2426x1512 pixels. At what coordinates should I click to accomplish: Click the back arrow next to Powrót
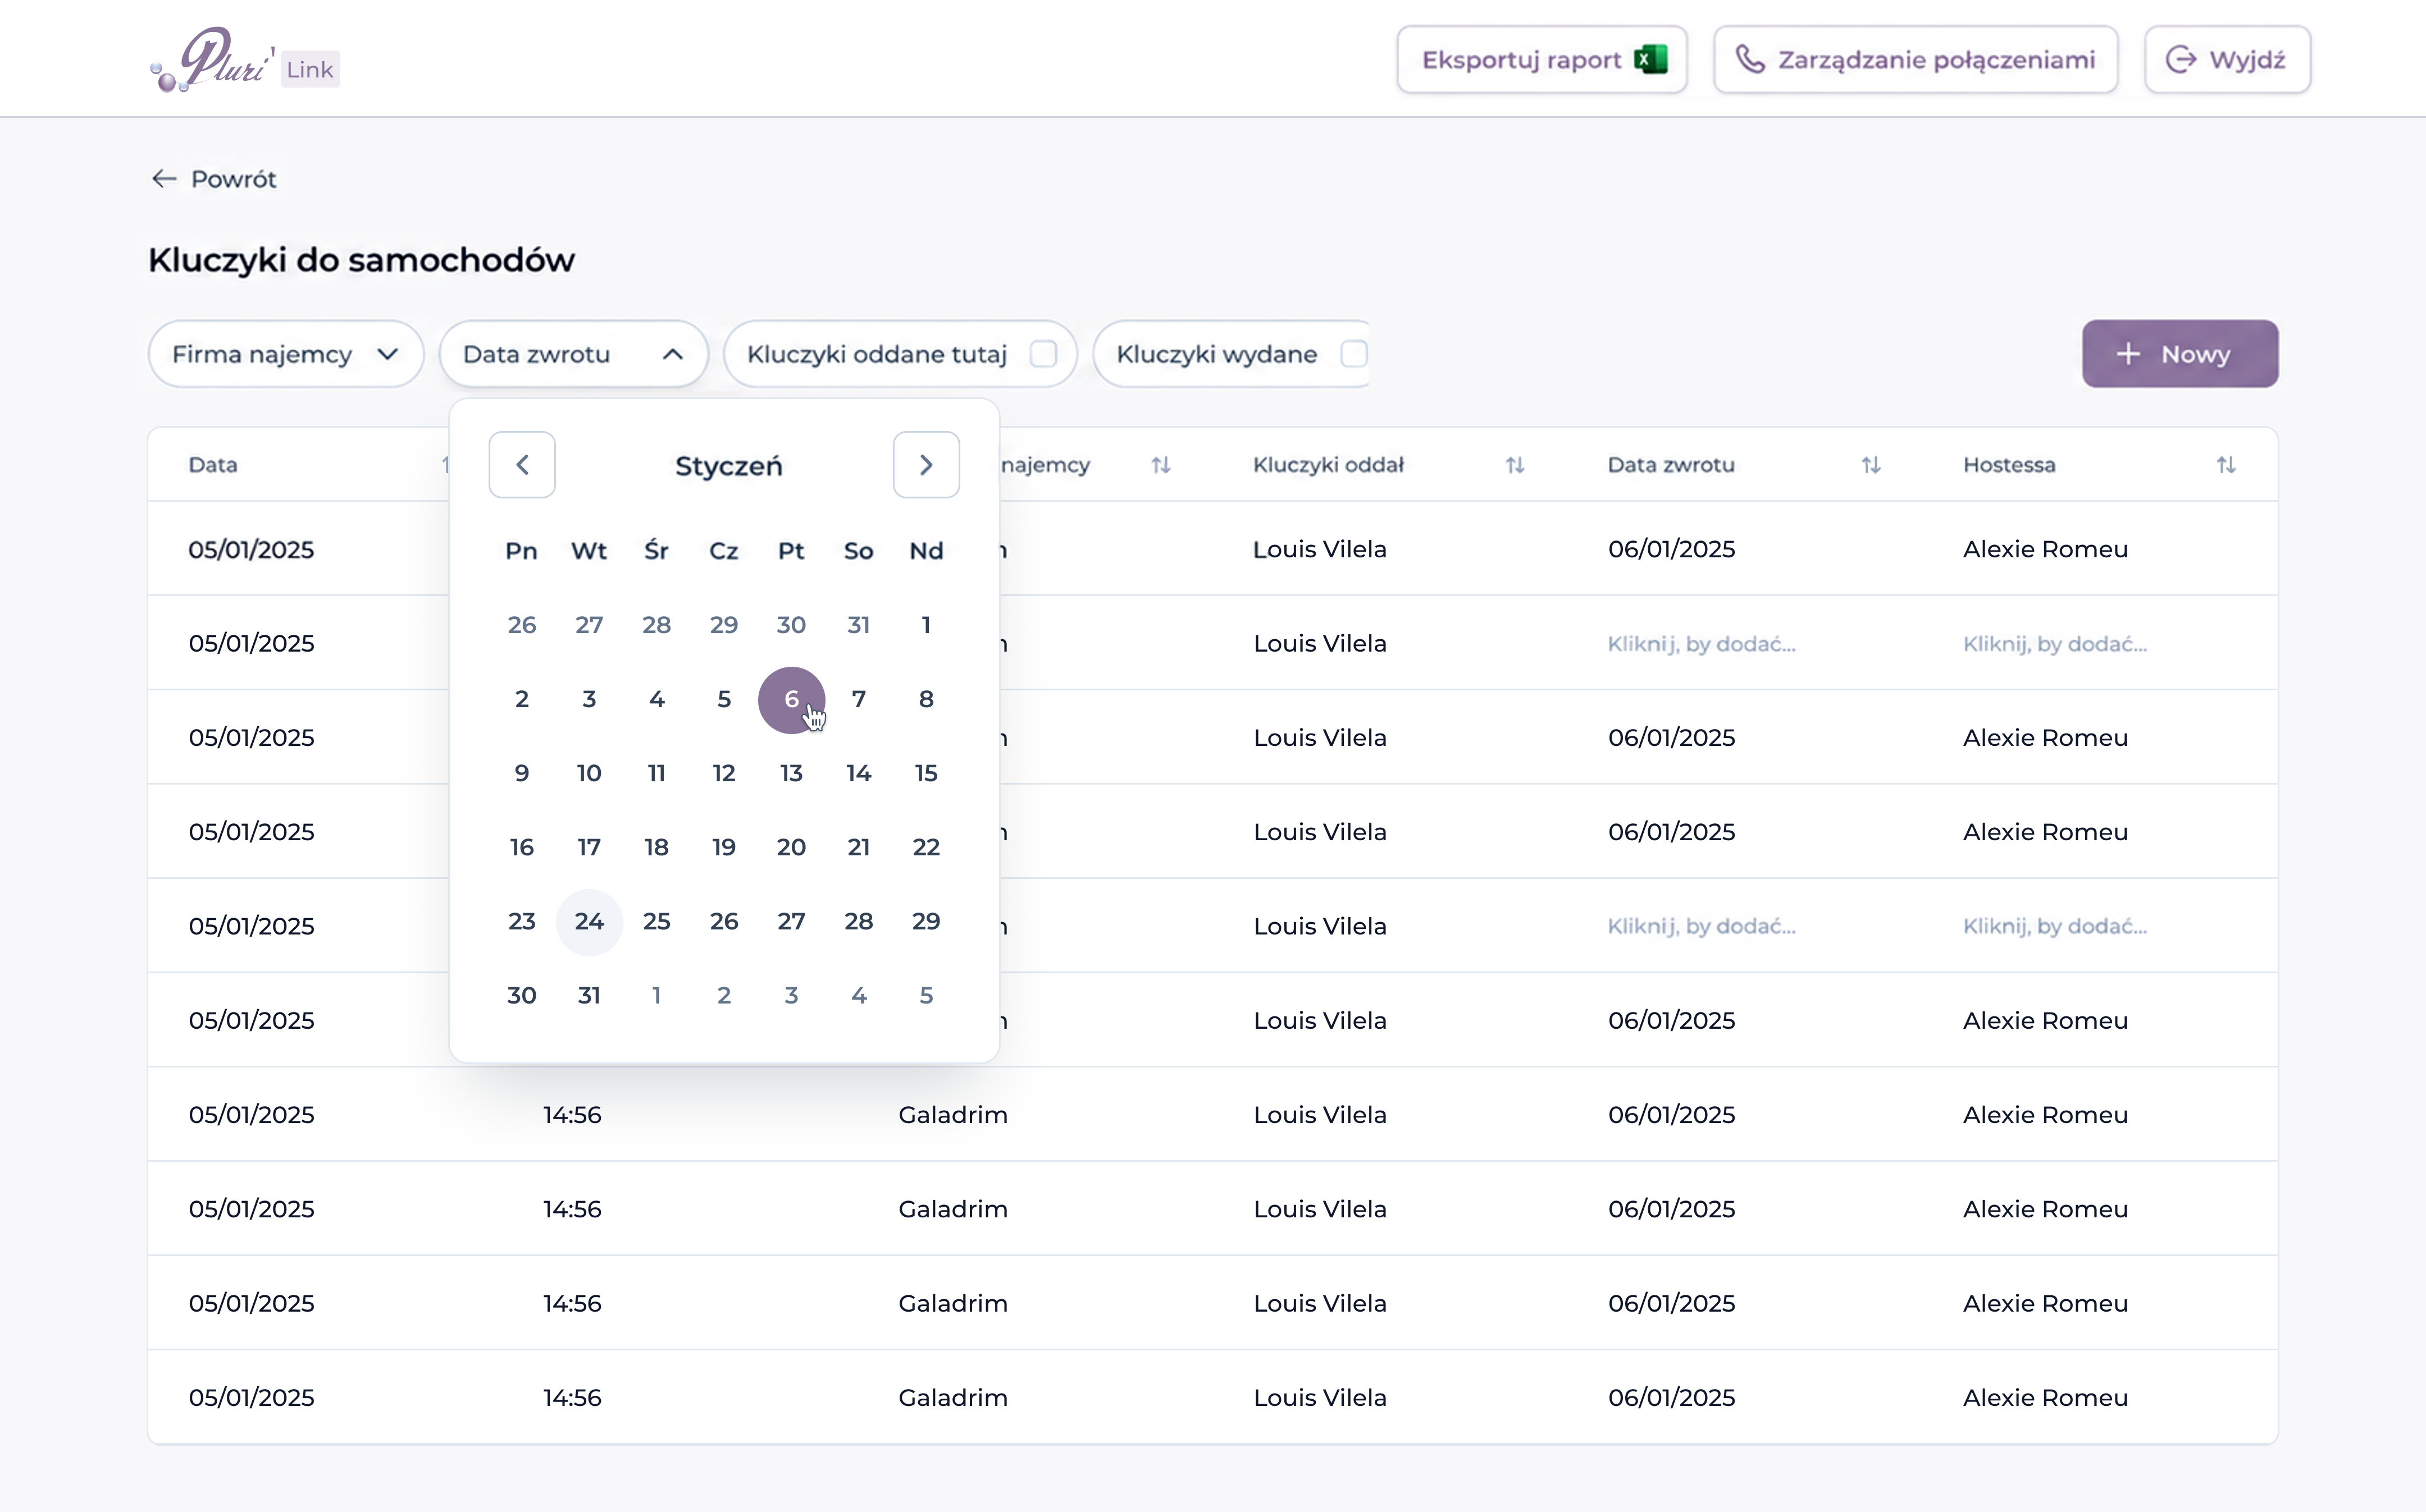164,179
